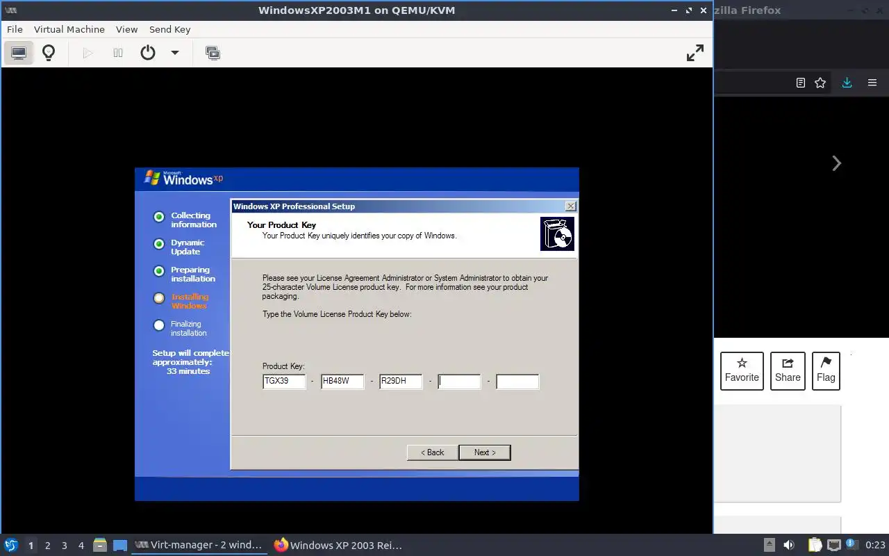Click the Finalizing installation step indicator
Viewport: 889px width, 556px height.
159,325
